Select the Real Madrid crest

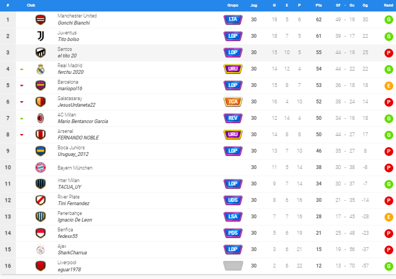click(x=41, y=69)
